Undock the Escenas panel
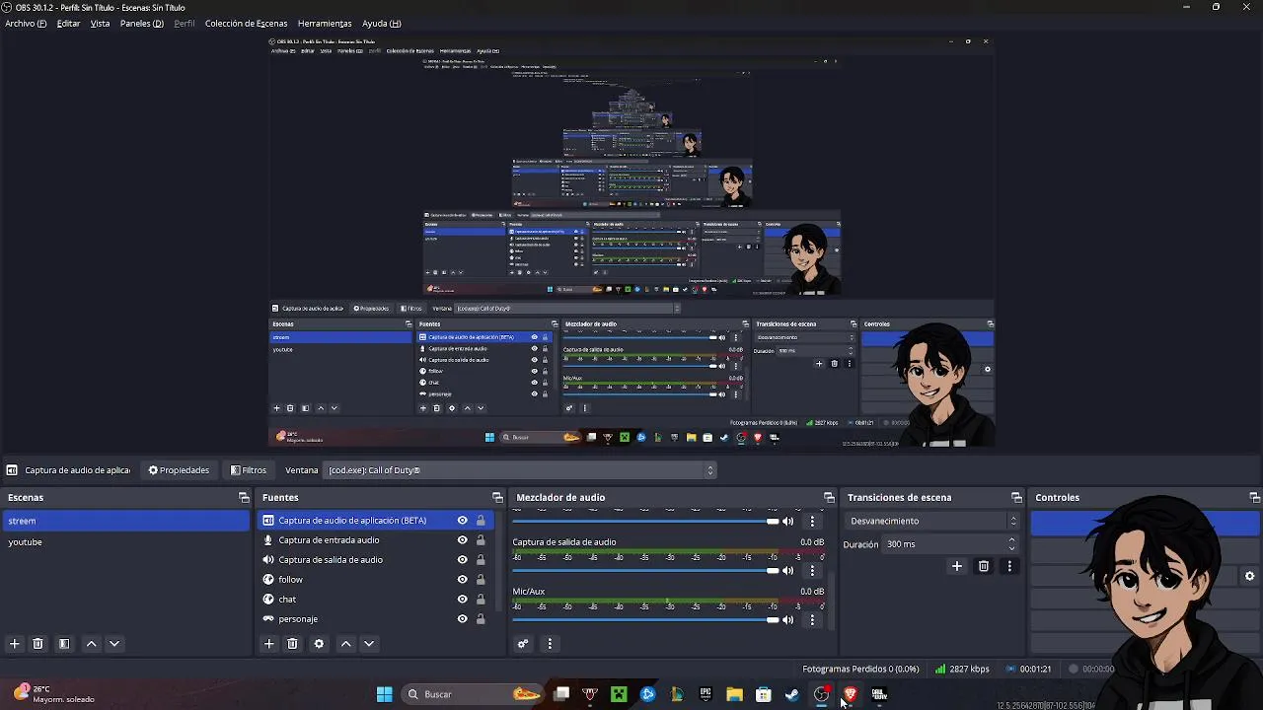This screenshot has width=1263, height=710. click(x=244, y=498)
